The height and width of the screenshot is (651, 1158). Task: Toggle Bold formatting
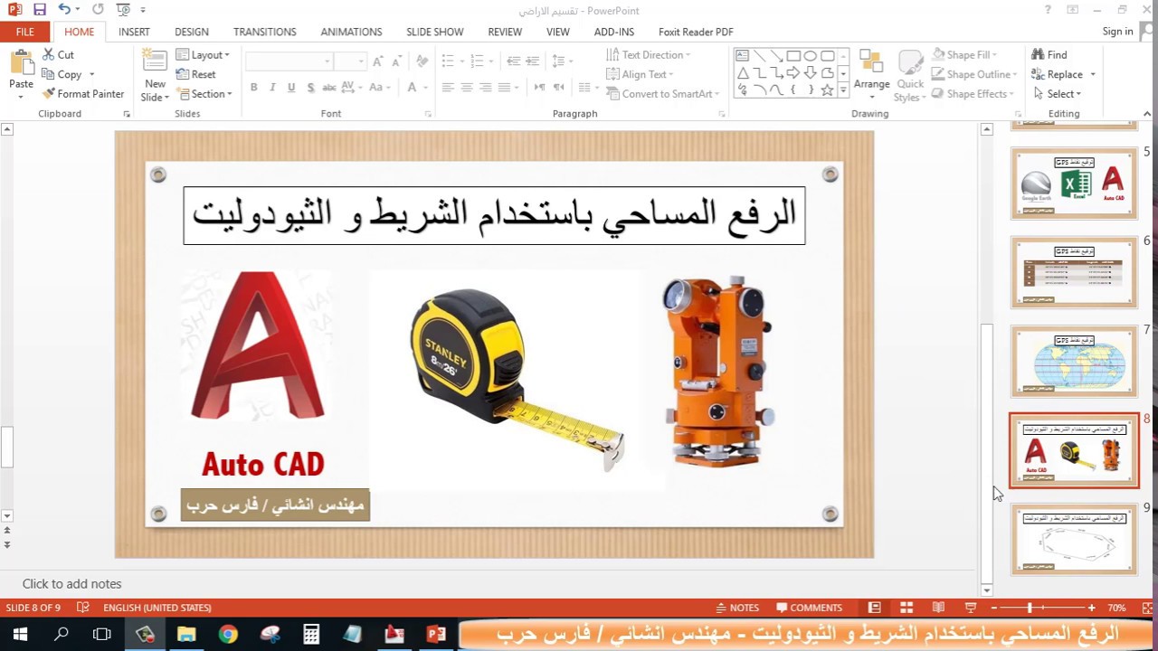[253, 88]
